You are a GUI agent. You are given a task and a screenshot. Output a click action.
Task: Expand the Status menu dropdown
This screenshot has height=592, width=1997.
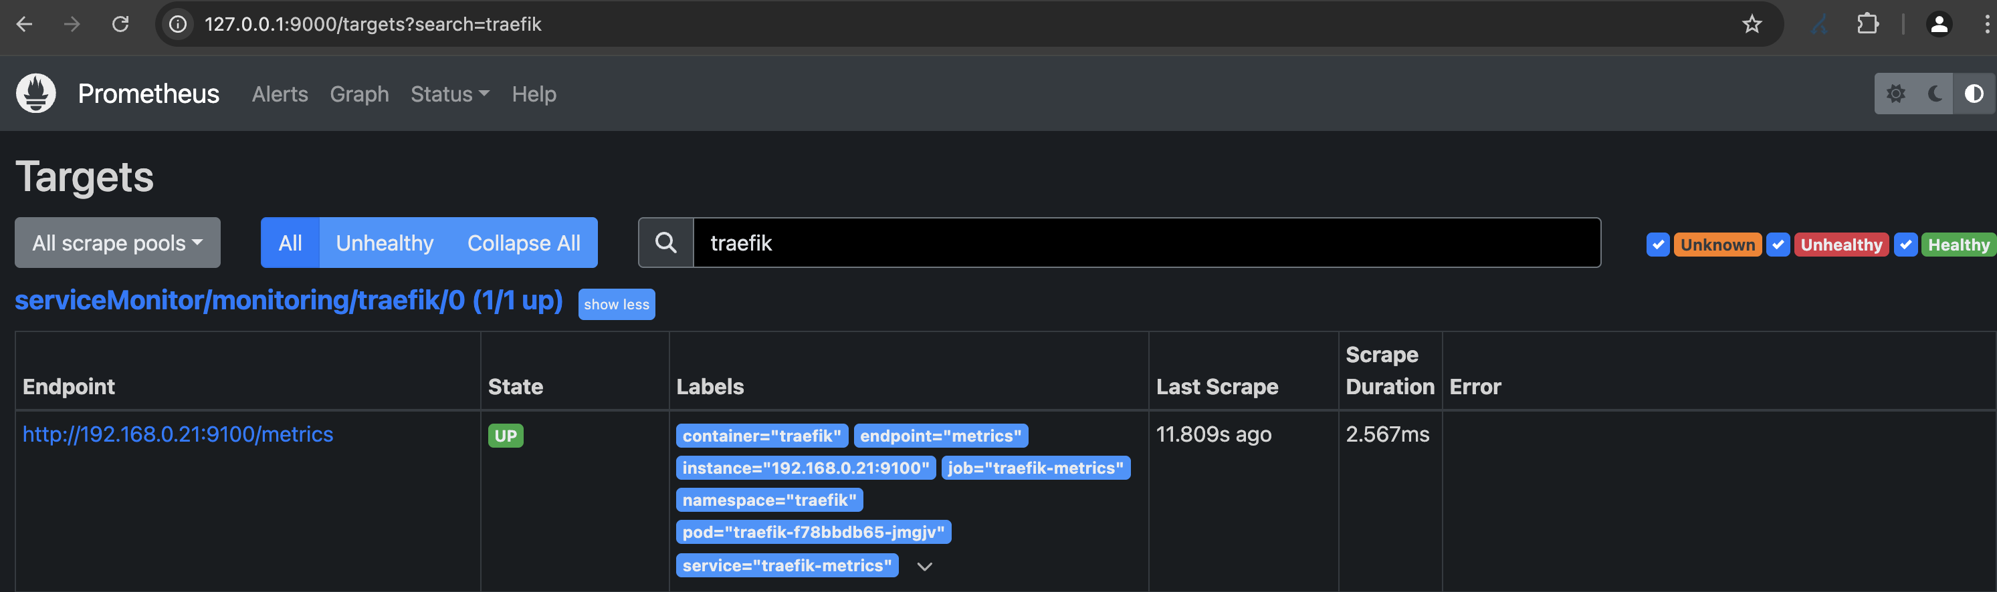point(449,94)
